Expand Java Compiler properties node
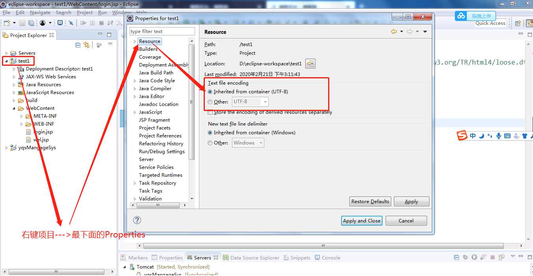 pyautogui.click(x=135, y=89)
